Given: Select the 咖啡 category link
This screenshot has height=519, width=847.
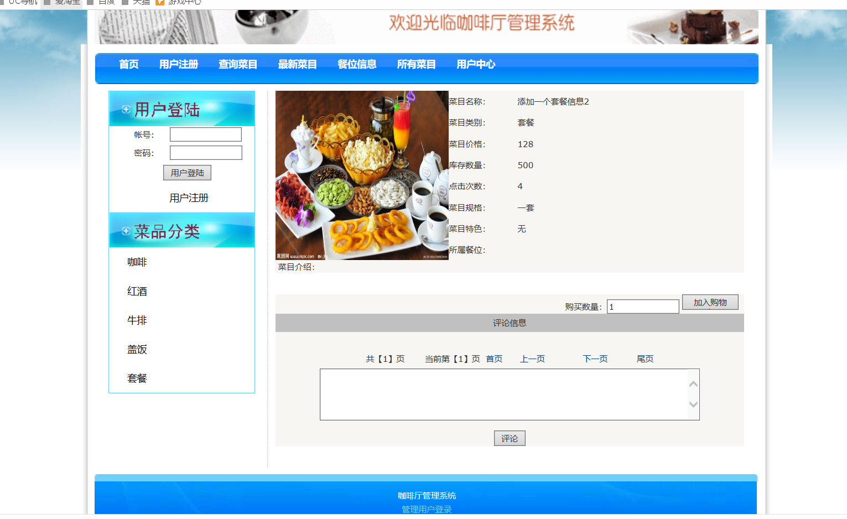Looking at the screenshot, I should pyautogui.click(x=137, y=262).
